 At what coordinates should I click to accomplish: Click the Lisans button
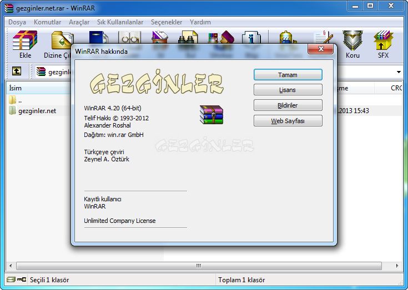pos(288,90)
